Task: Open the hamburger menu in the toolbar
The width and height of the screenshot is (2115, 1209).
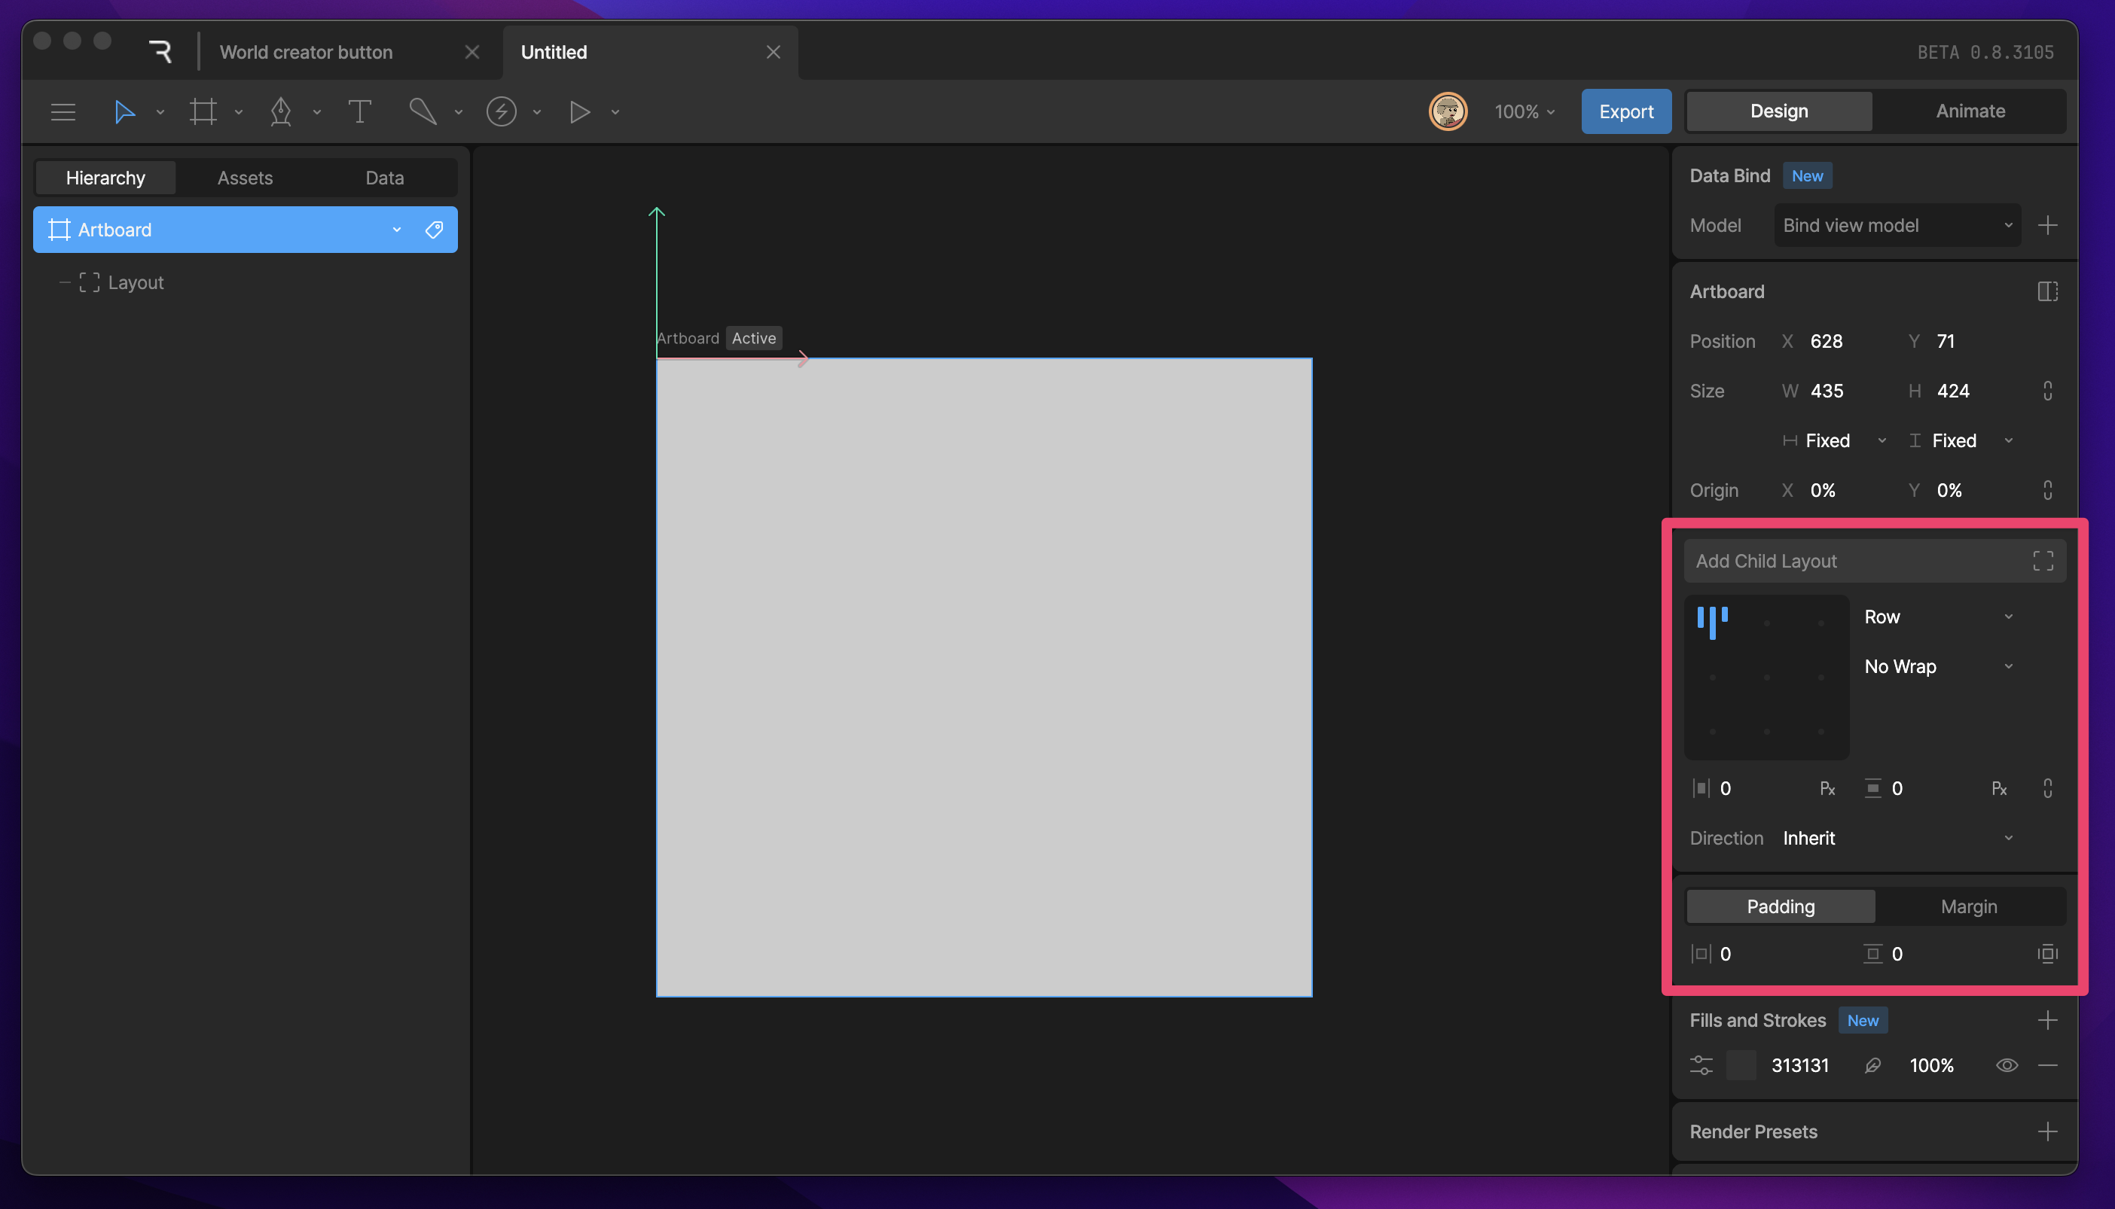Action: coord(63,111)
